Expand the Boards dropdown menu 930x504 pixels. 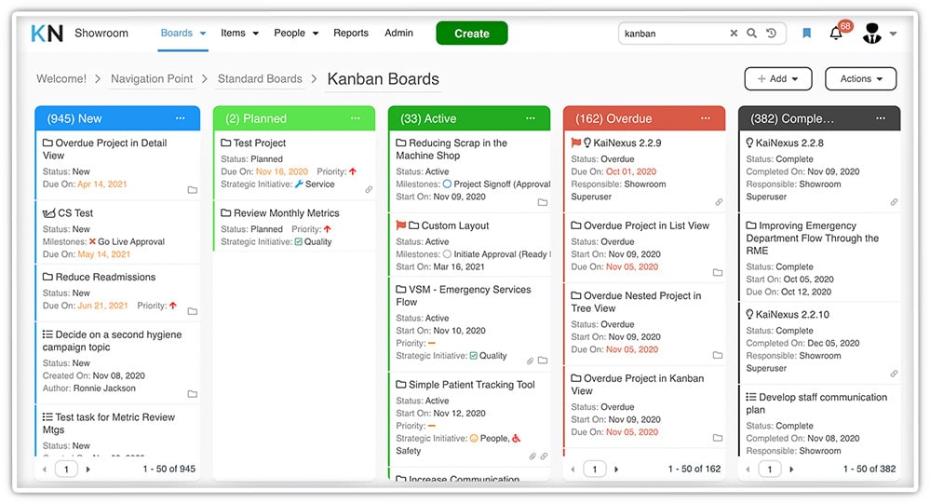[183, 34]
